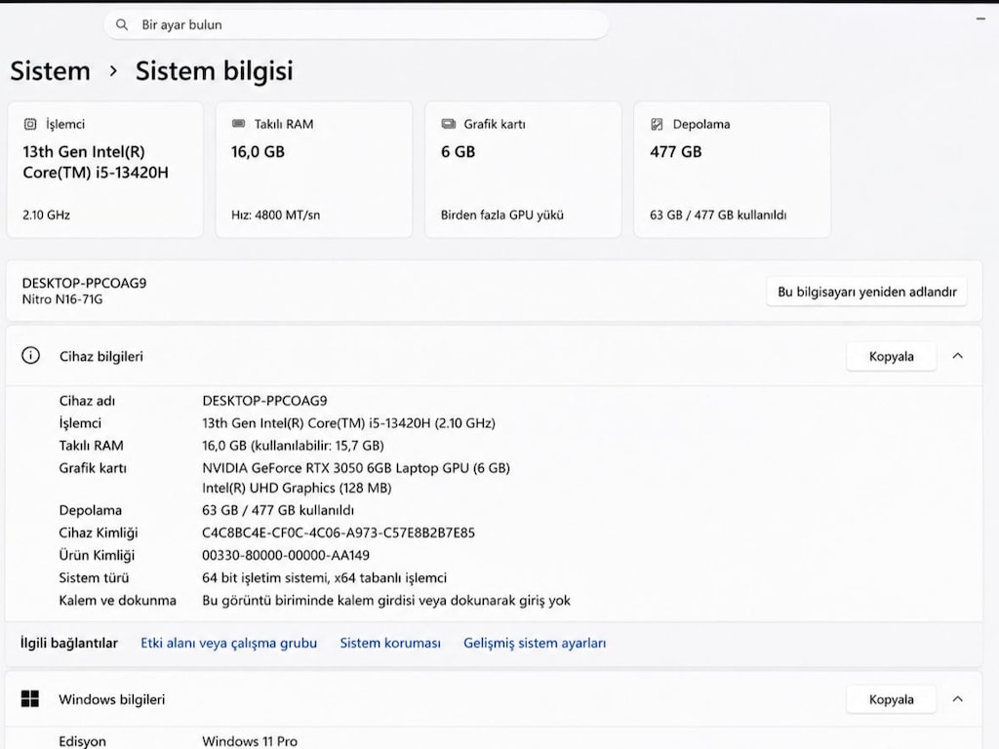Click the Grafik kartı GPU icon
Viewport: 999px width, 749px height.
(449, 124)
